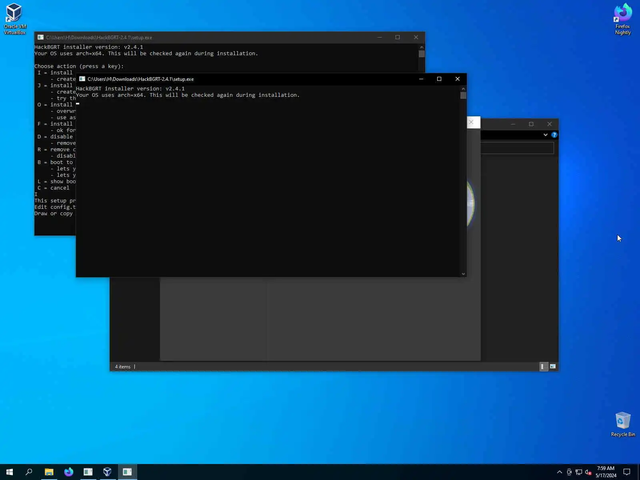Open the Windows Start menu
The width and height of the screenshot is (640, 480).
click(x=10, y=472)
